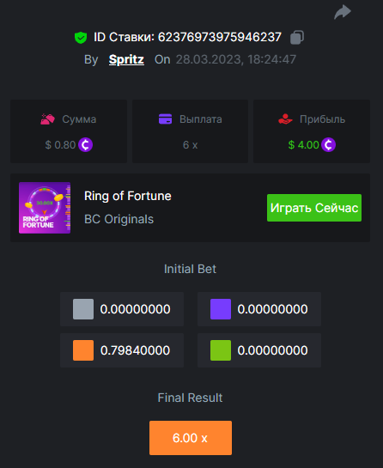Open the Ring of Fortune game thumbnail

coord(45,208)
